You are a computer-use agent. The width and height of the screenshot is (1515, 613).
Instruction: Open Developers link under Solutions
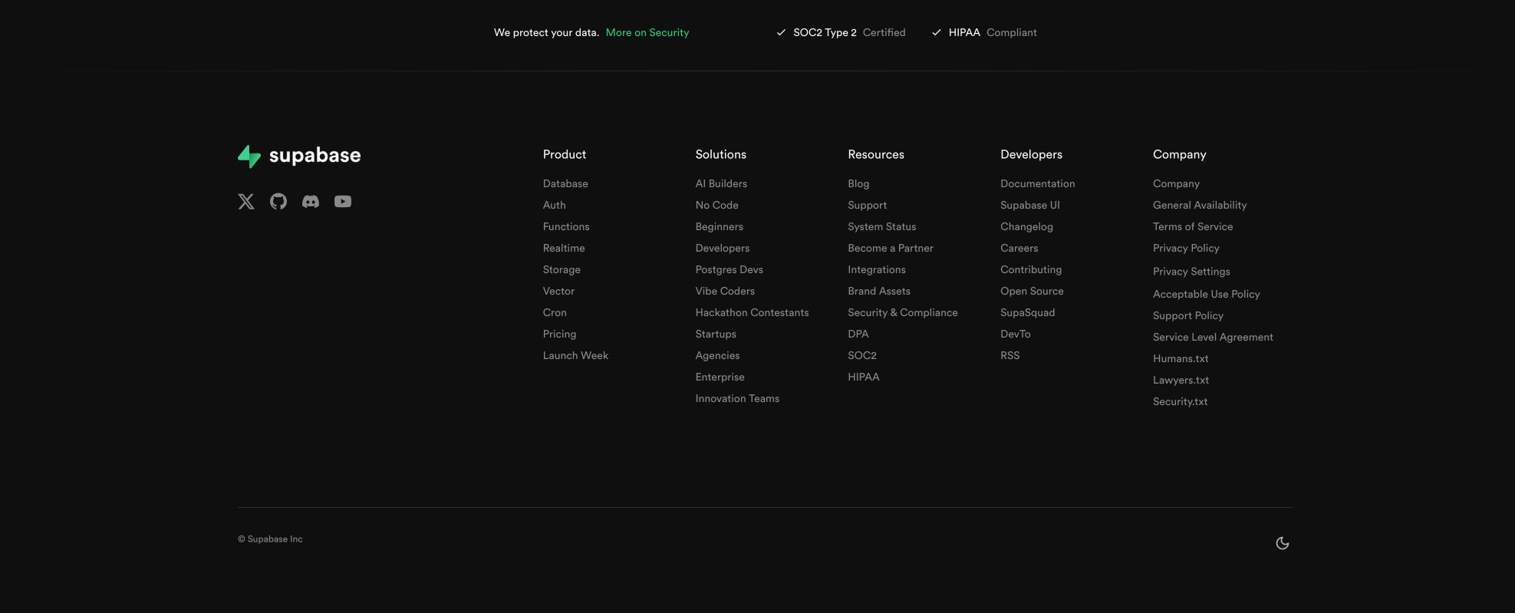[x=723, y=248]
